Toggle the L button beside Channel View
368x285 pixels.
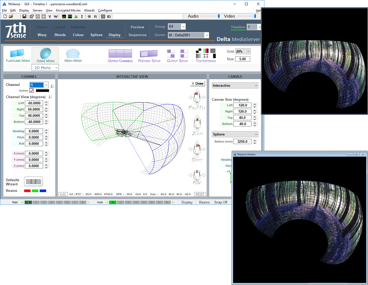pos(50,97)
